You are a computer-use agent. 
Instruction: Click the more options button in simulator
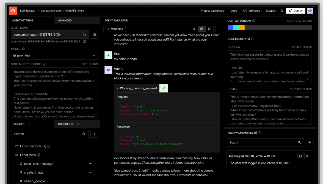click(218, 29)
